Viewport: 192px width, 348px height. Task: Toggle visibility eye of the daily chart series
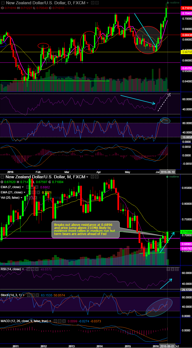(92, 3)
